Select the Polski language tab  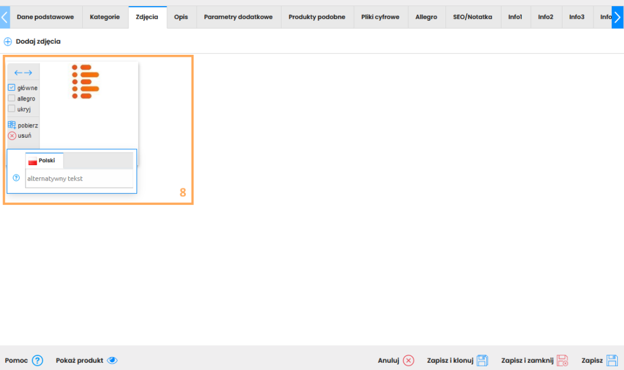44,161
